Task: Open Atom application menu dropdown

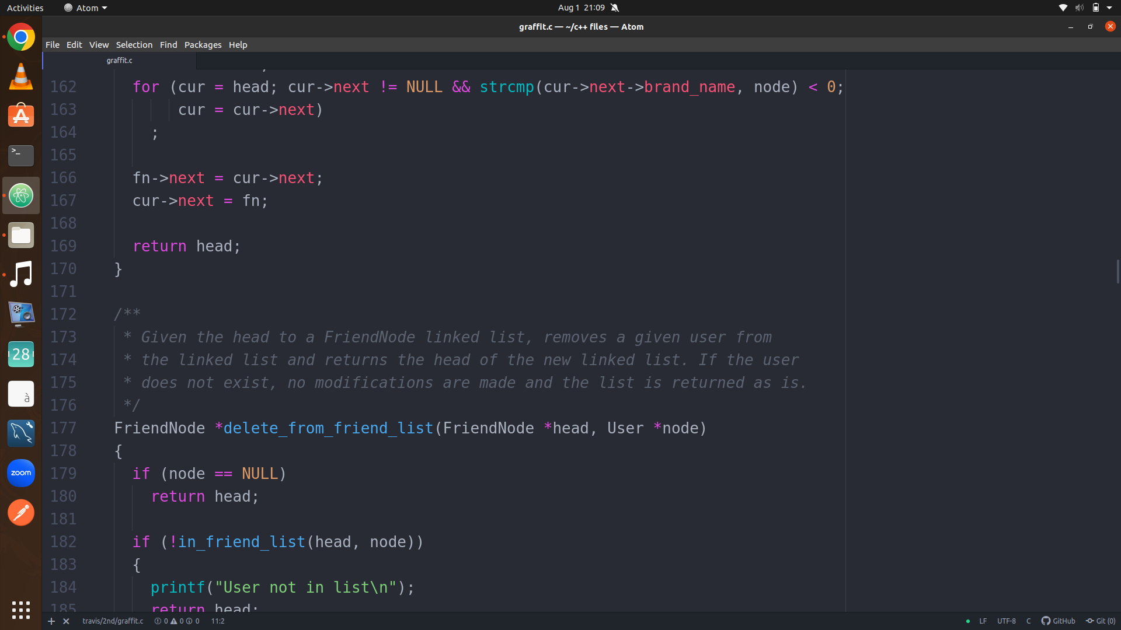Action: pyautogui.click(x=86, y=8)
